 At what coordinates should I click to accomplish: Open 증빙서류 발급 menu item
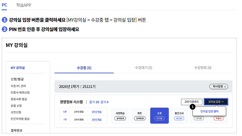(x=19, y=99)
